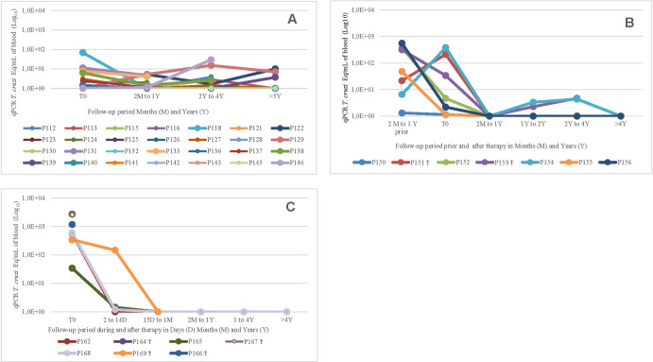
Task: Click the P162 legend entry in chart C
Action: (x=74, y=341)
